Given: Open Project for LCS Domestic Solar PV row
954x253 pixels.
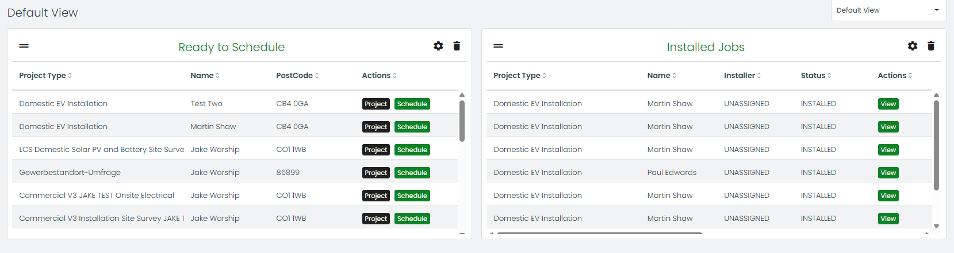Looking at the screenshot, I should click(376, 150).
